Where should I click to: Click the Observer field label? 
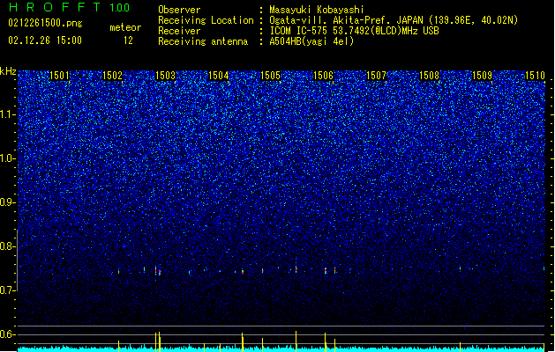pyautogui.click(x=179, y=10)
